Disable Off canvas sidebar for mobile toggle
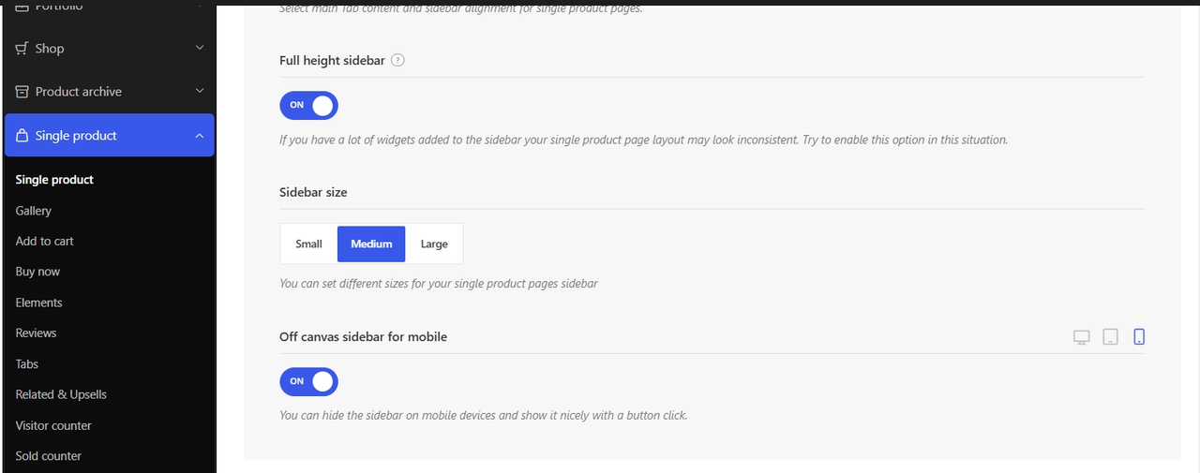The image size is (1200, 473). pos(308,381)
